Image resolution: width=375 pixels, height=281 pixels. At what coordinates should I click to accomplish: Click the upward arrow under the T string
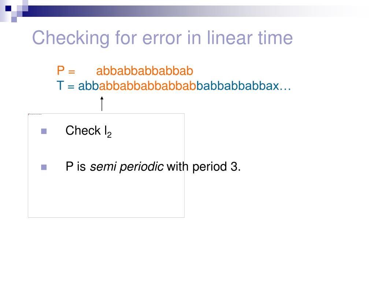(x=102, y=104)
